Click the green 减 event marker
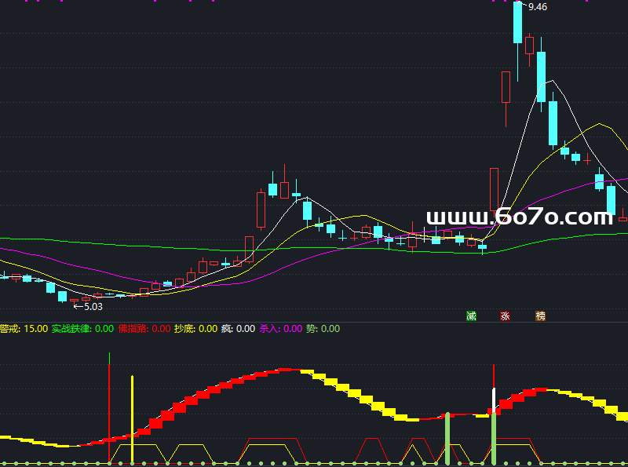Viewport: 628px width, 467px height. [x=472, y=316]
